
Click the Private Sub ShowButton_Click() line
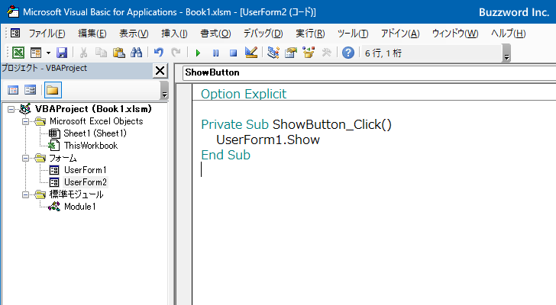[296, 124]
